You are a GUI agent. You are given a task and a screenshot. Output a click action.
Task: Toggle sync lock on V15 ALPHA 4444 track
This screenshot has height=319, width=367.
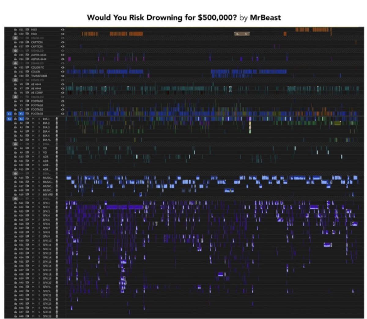27,55
